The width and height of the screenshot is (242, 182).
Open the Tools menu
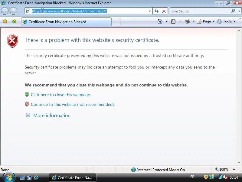pyautogui.click(x=226, y=21)
